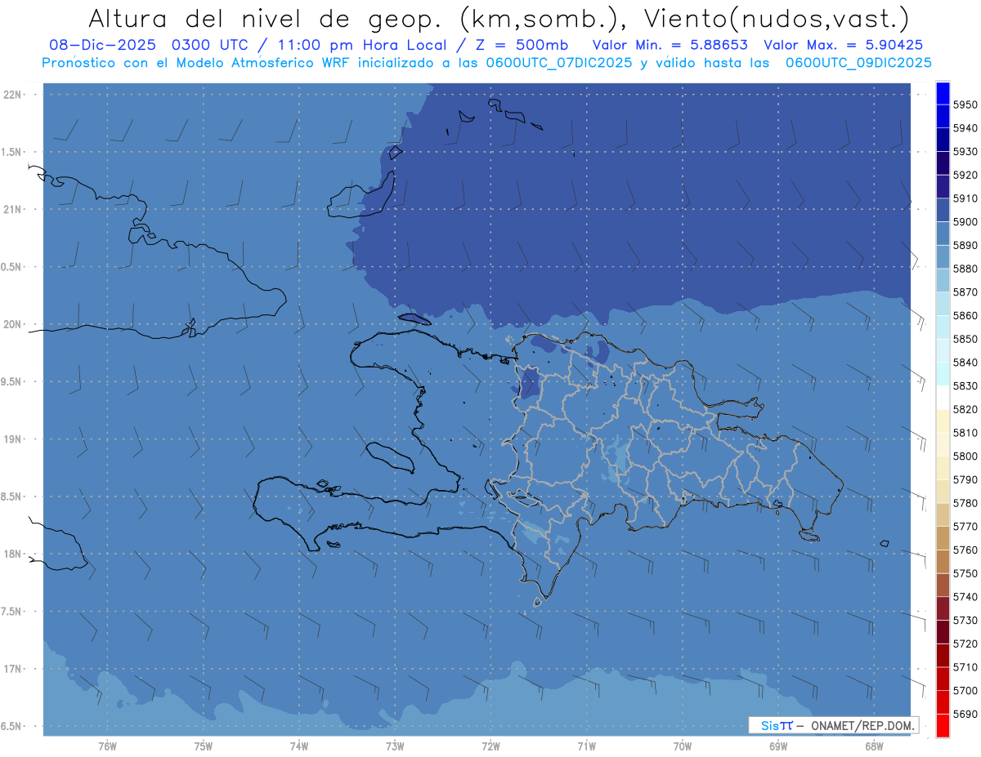Click the 'Valor Max. = 5.90425' value
Image resolution: width=981 pixels, height=757 pixels.
coord(844,45)
